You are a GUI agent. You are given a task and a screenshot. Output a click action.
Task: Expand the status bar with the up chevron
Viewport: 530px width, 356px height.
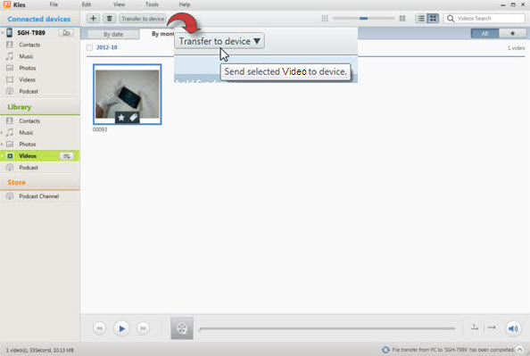coord(519,350)
